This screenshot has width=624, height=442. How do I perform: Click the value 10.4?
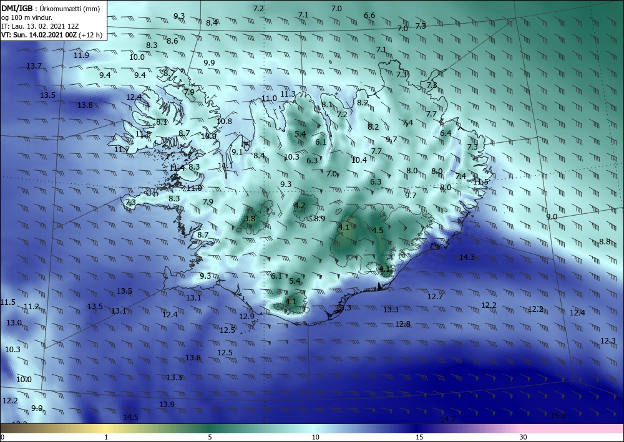359,160
